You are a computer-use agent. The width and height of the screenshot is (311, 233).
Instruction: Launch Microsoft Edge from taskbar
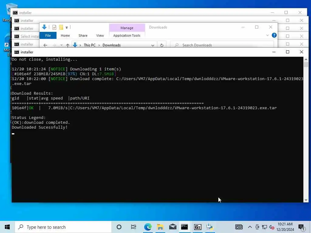(148, 227)
